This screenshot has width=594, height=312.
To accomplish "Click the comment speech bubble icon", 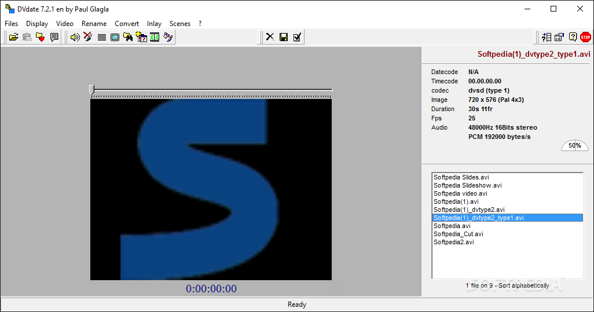I will 54,37.
